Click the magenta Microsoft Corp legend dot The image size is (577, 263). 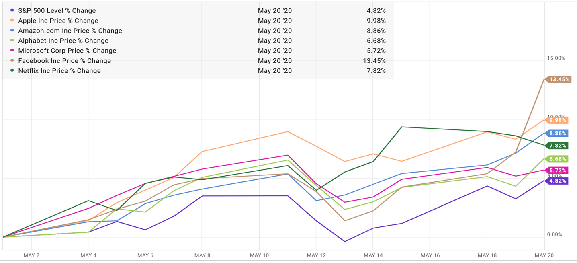point(12,51)
